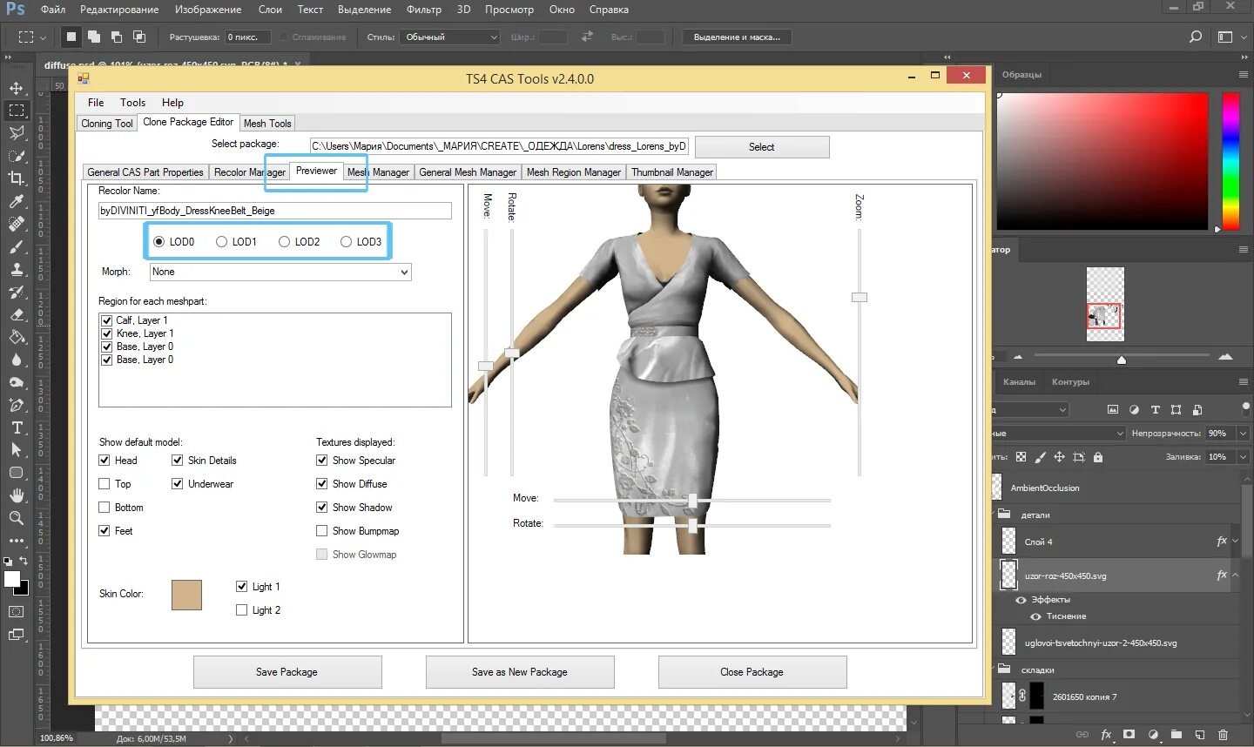Screen dimensions: 1254x747
Task: Select the Quick Selection tool
Action: 17,156
